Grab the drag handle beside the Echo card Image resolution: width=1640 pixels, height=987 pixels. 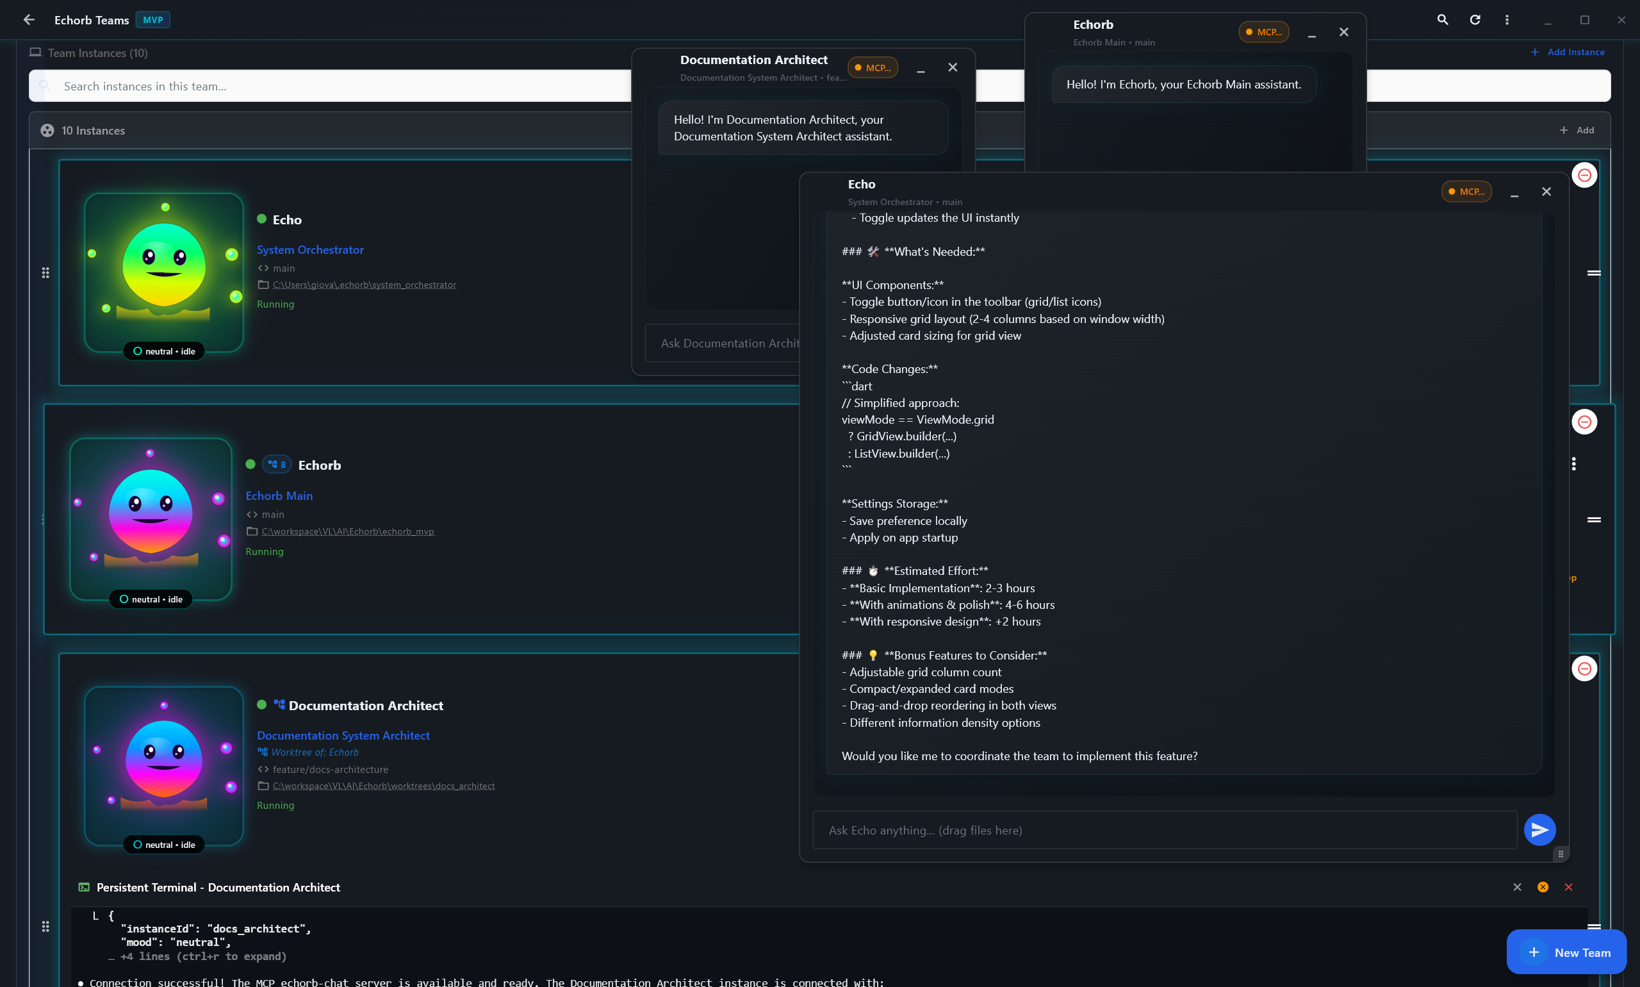[45, 272]
